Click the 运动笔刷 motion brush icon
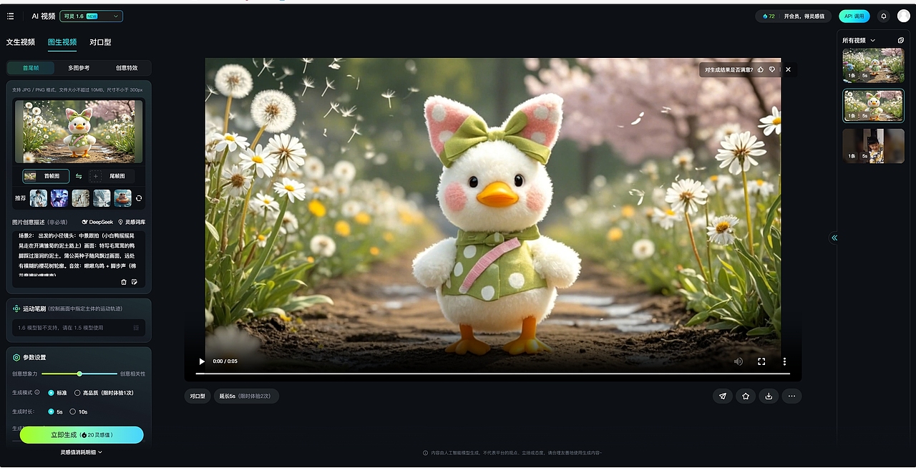This screenshot has height=468, width=916. (x=16, y=308)
